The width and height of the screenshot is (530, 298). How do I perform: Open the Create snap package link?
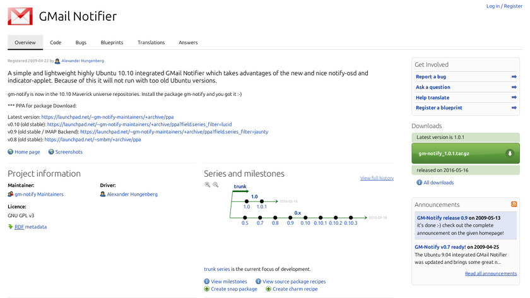pyautogui.click(x=234, y=289)
